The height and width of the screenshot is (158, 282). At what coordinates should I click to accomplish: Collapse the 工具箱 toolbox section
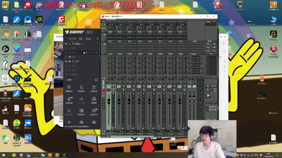[96, 80]
